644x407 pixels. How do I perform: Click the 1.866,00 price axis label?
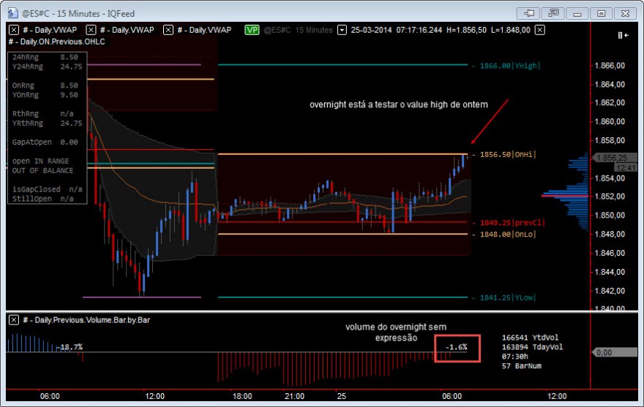[x=610, y=66]
